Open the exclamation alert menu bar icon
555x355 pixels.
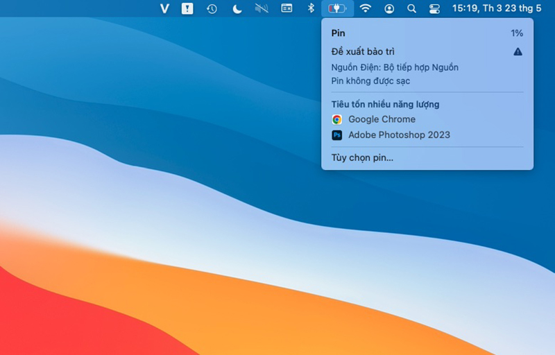(187, 8)
